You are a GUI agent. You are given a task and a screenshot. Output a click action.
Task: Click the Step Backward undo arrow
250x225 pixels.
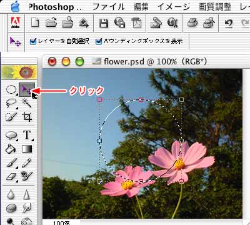[x=229, y=23]
